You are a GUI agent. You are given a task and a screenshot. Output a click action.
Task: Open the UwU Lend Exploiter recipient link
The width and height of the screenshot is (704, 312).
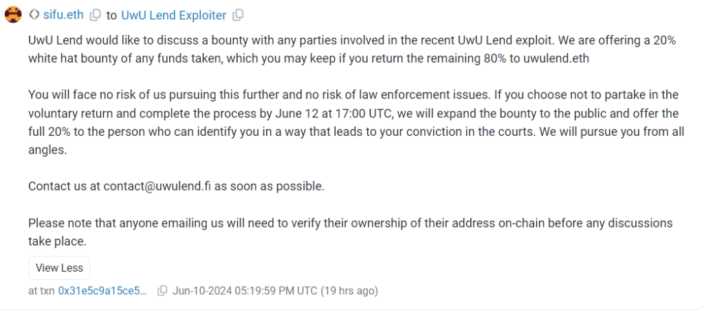click(x=173, y=14)
